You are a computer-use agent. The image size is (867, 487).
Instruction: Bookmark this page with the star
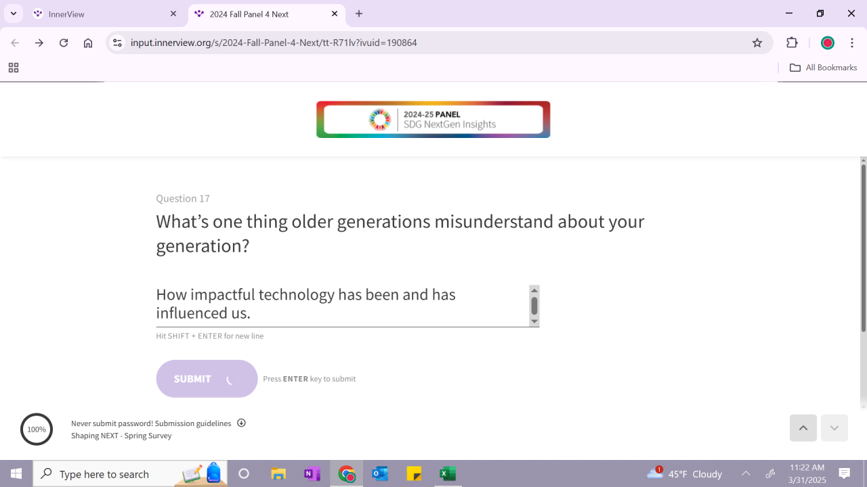pyautogui.click(x=757, y=43)
